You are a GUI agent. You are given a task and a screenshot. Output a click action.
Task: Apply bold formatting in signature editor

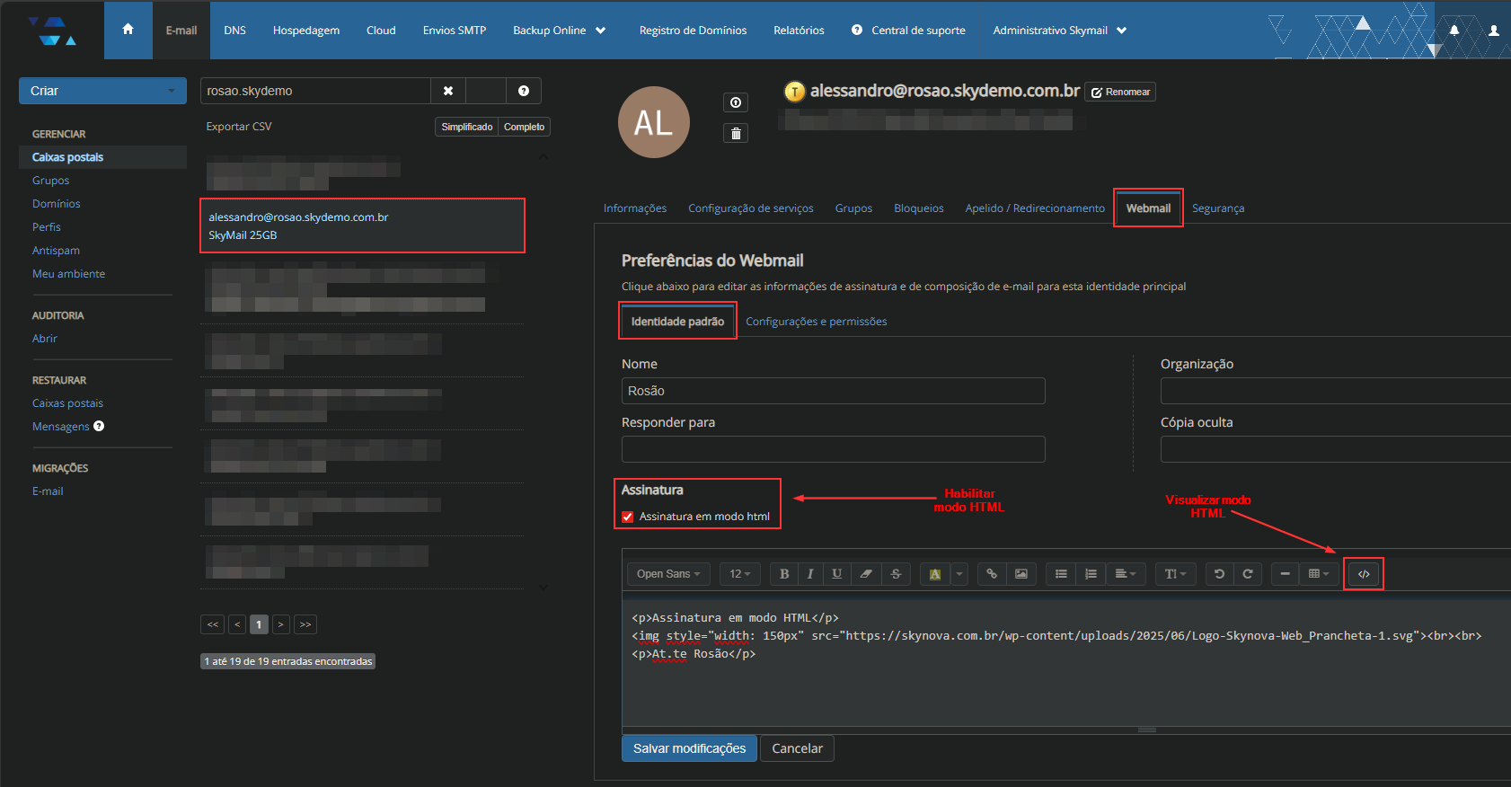[784, 574]
